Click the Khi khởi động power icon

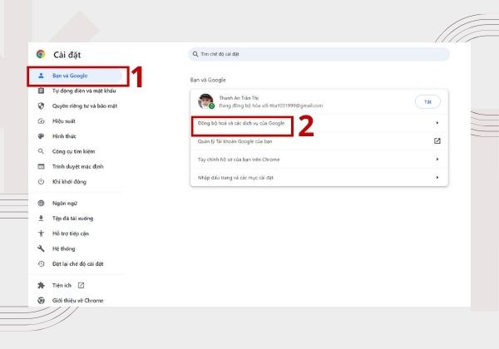click(x=41, y=182)
